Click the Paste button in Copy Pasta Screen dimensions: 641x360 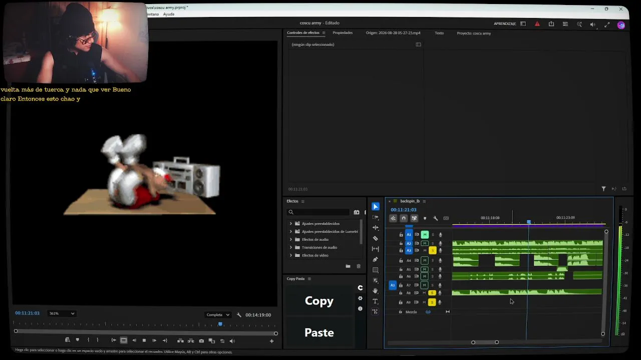[x=319, y=333]
